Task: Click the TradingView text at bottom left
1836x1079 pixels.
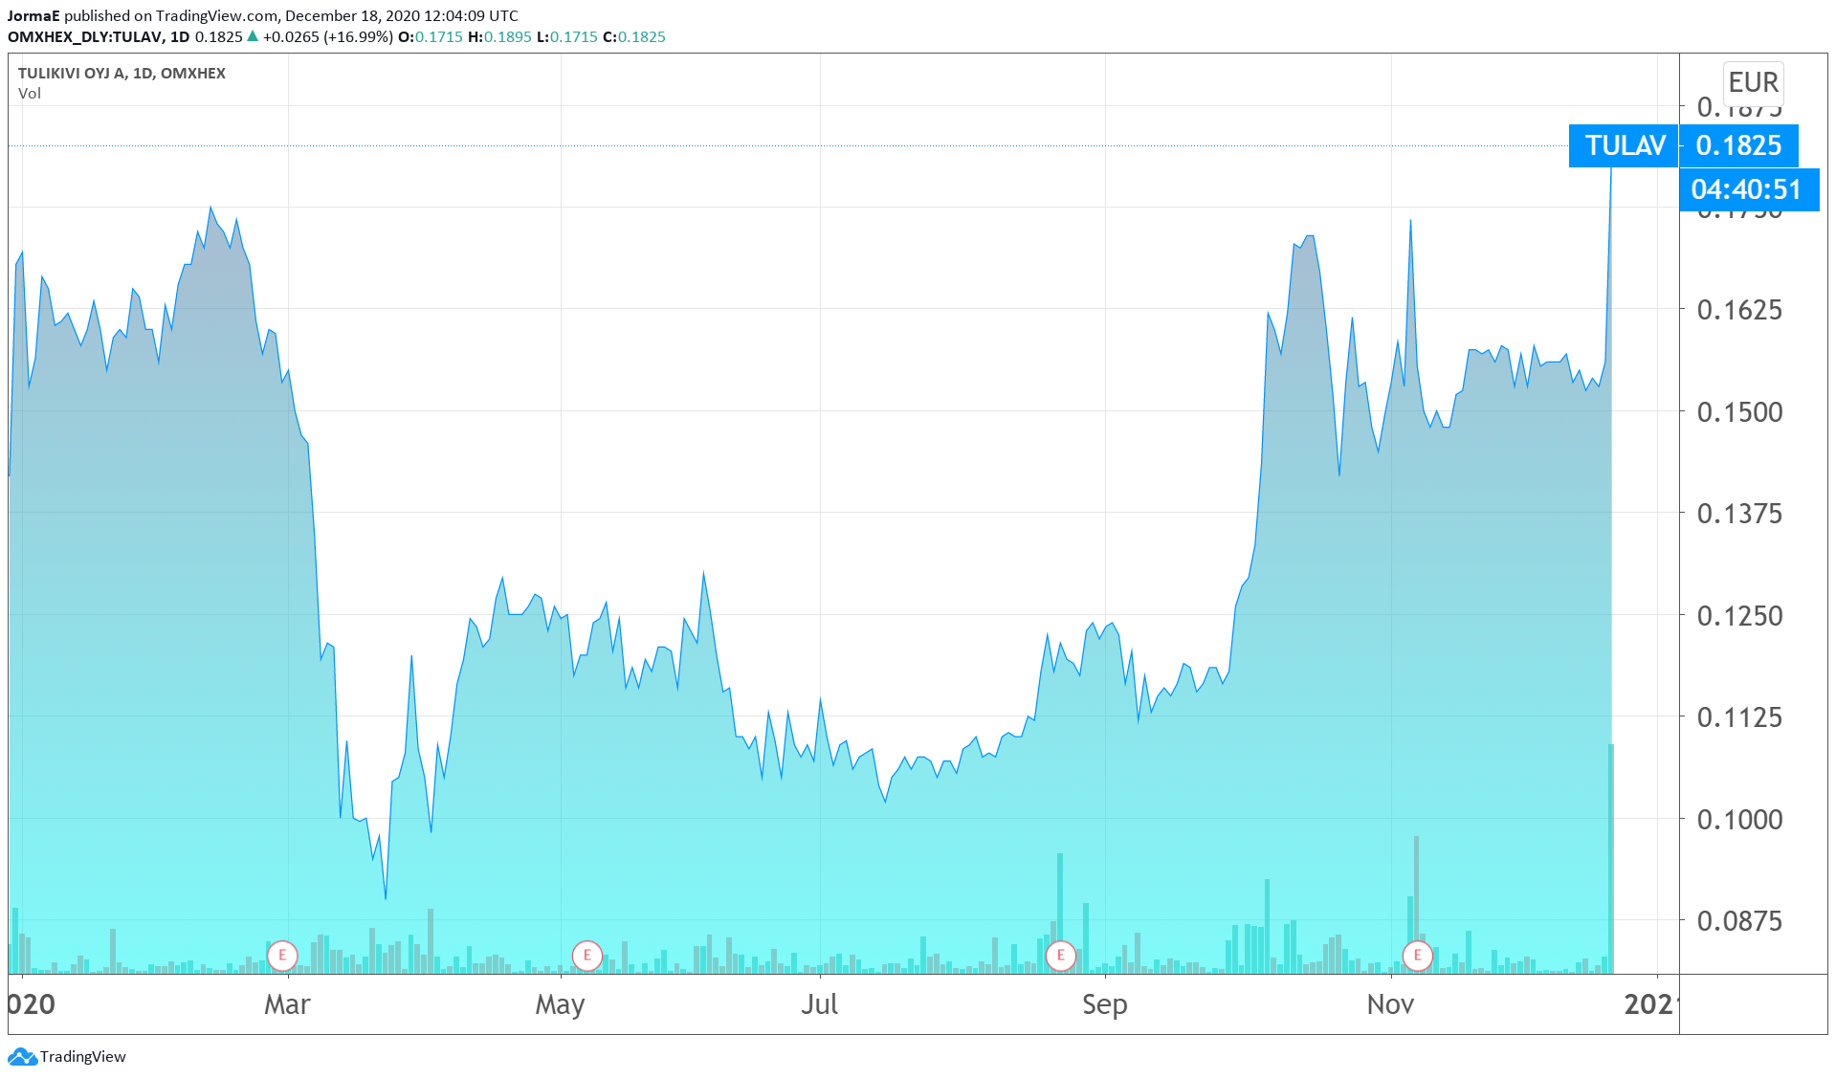Action: [83, 1057]
